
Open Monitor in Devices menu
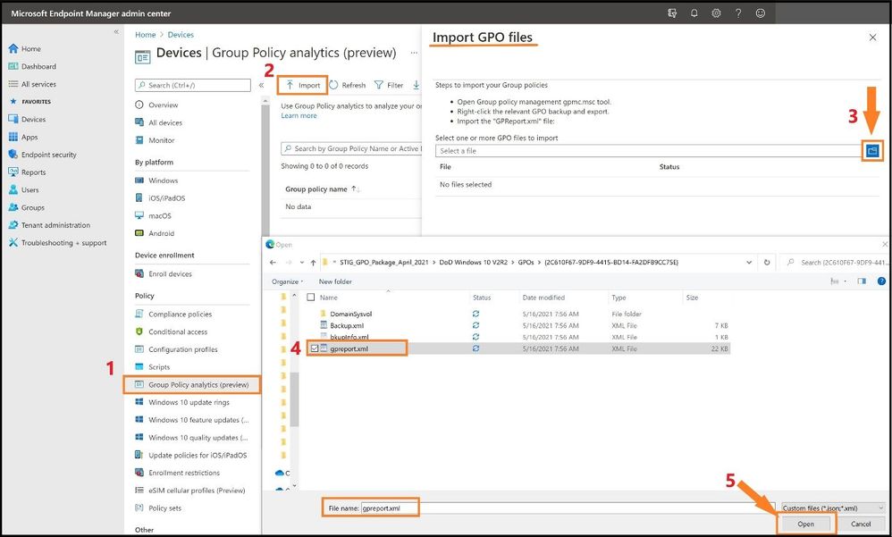pyautogui.click(x=162, y=140)
